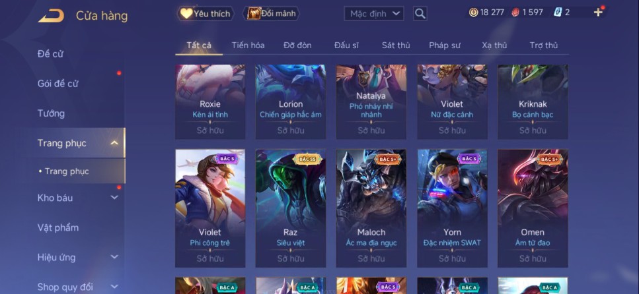
Task: Open Tướng in the sidebar
Action: [51, 113]
